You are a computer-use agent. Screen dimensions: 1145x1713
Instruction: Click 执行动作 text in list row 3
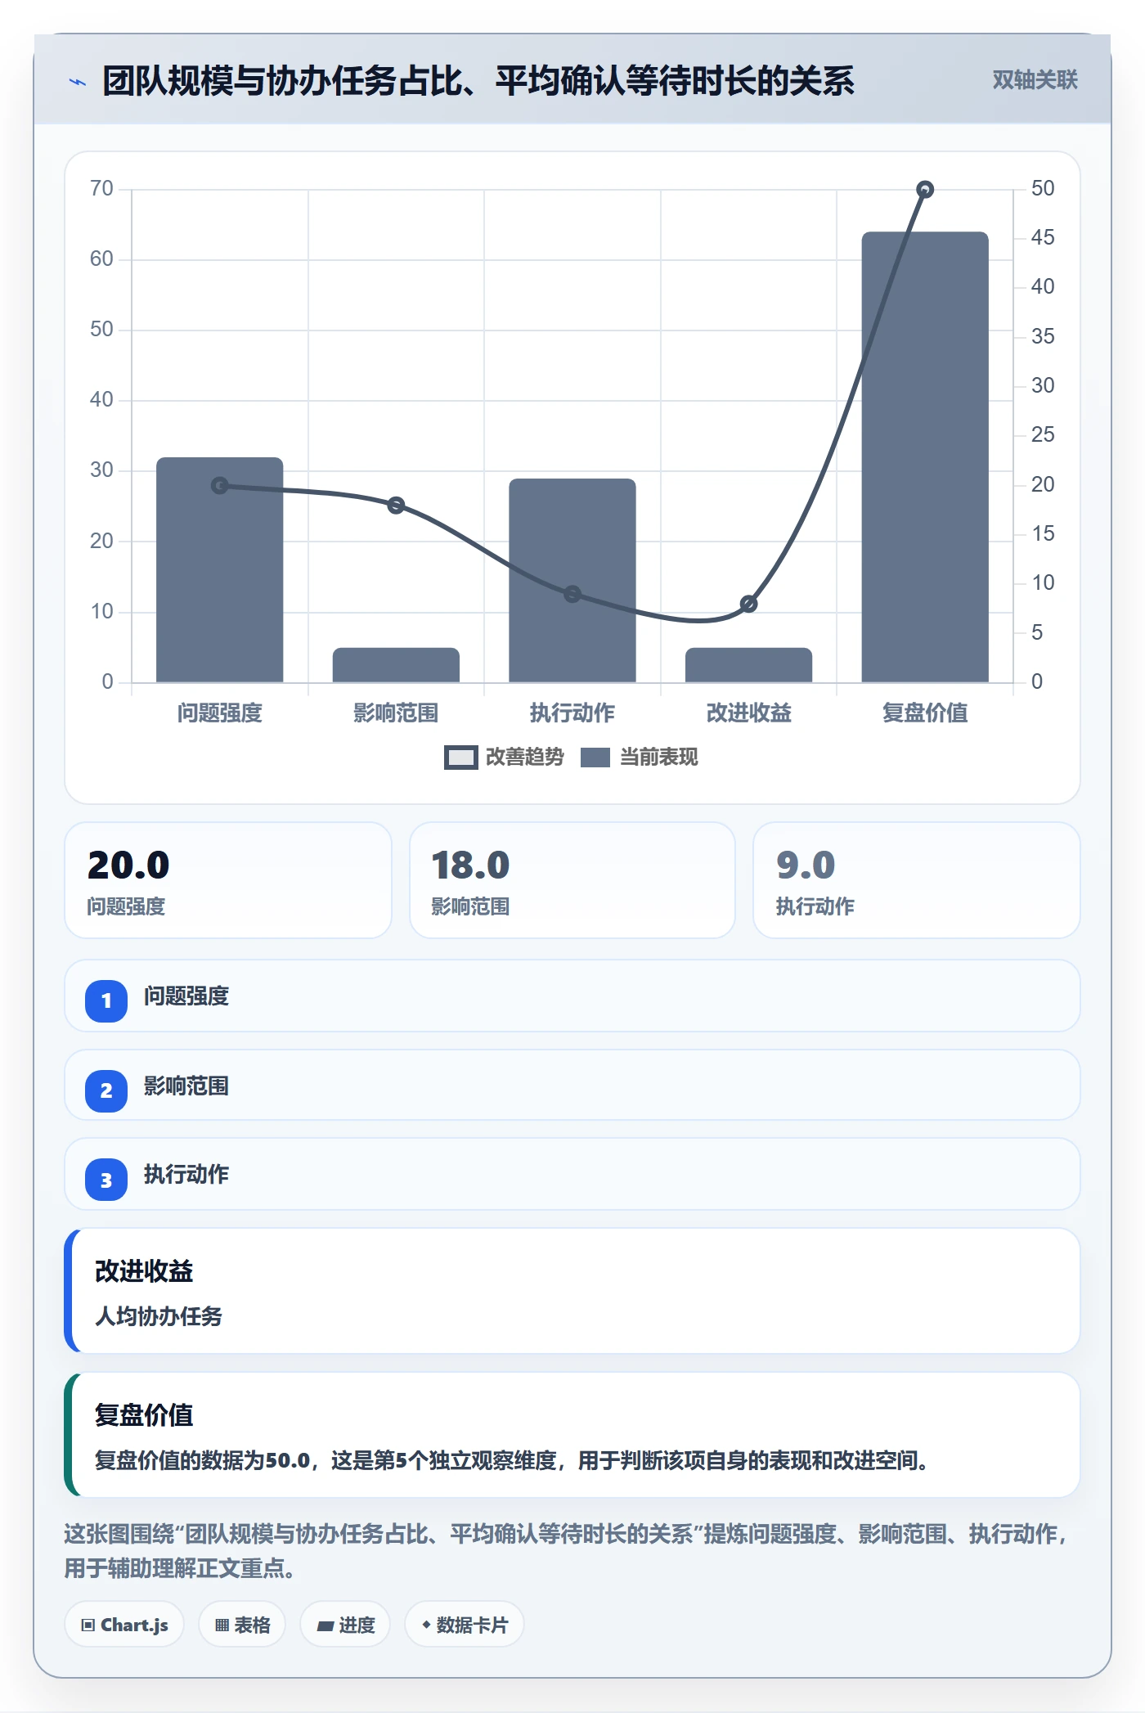[x=186, y=1175]
